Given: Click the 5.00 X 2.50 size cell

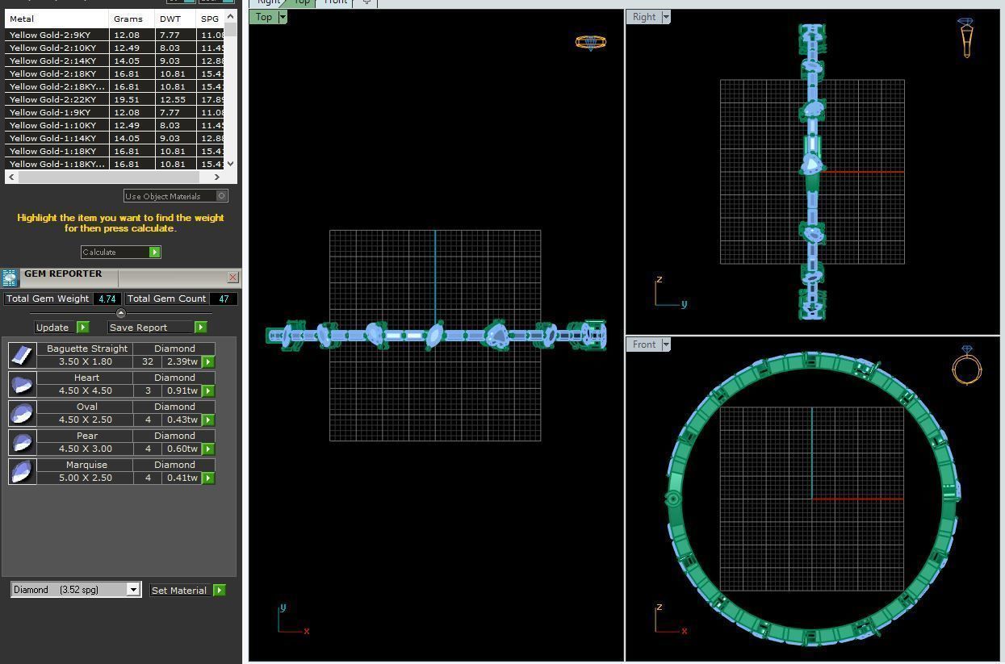Looking at the screenshot, I should click(86, 478).
